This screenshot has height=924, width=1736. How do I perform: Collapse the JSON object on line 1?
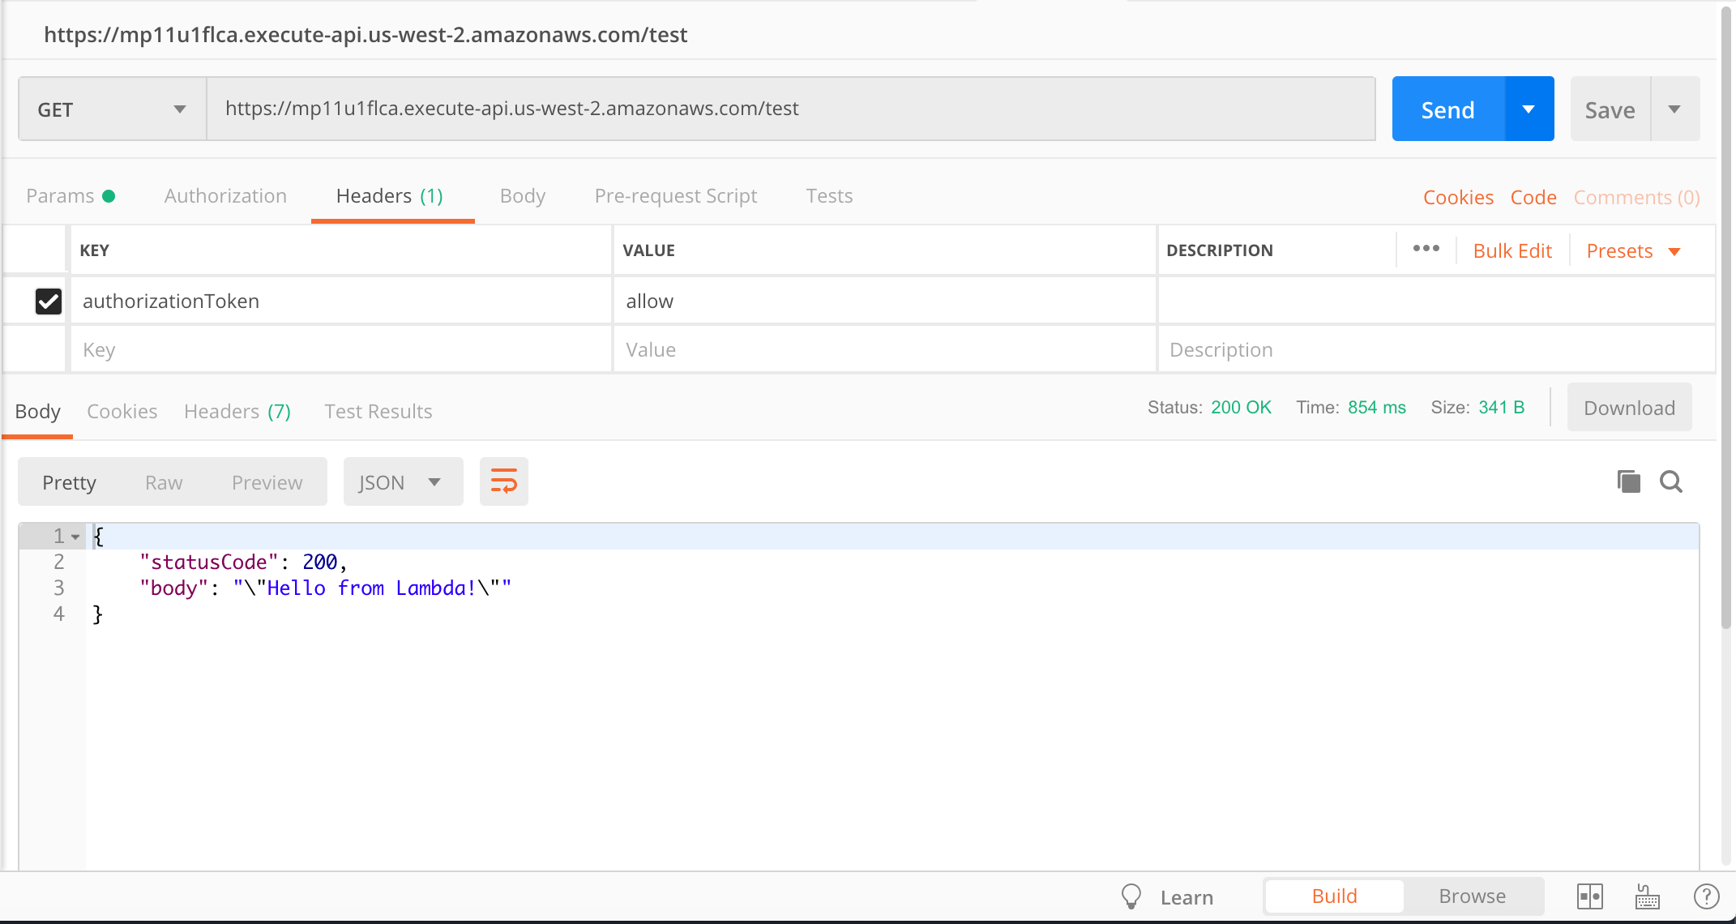[76, 536]
